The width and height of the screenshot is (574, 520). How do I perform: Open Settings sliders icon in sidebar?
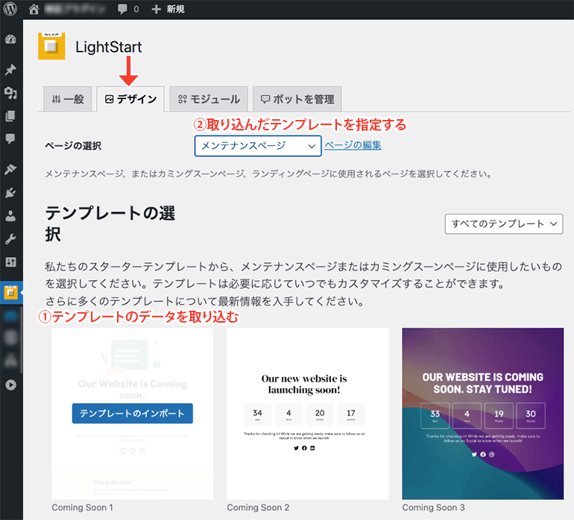pyautogui.click(x=10, y=262)
